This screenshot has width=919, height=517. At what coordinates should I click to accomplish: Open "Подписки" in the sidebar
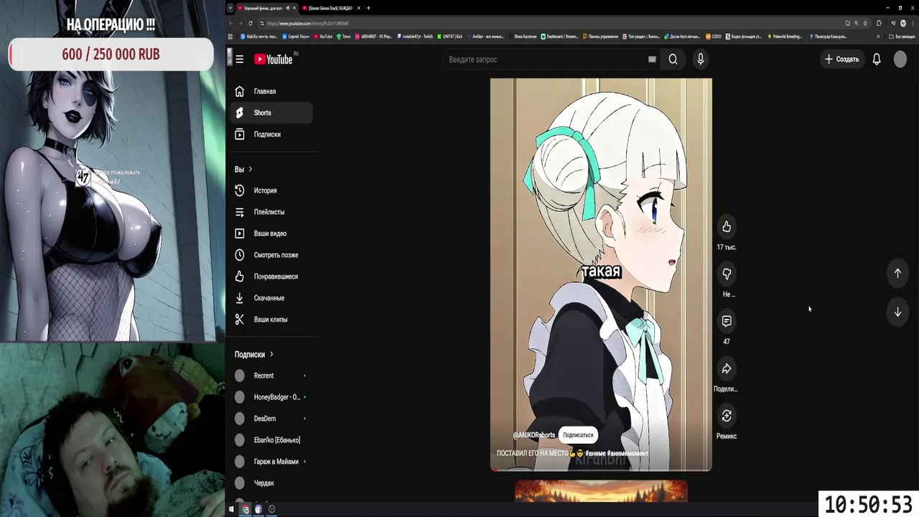point(271,134)
